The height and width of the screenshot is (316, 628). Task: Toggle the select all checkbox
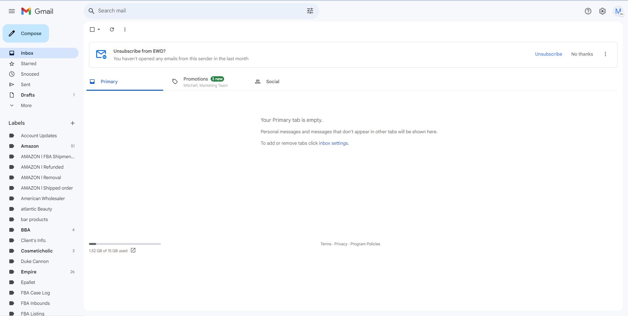point(92,29)
